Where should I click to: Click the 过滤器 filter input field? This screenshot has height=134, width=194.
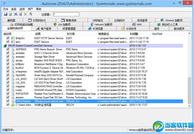[x=66, y=14]
